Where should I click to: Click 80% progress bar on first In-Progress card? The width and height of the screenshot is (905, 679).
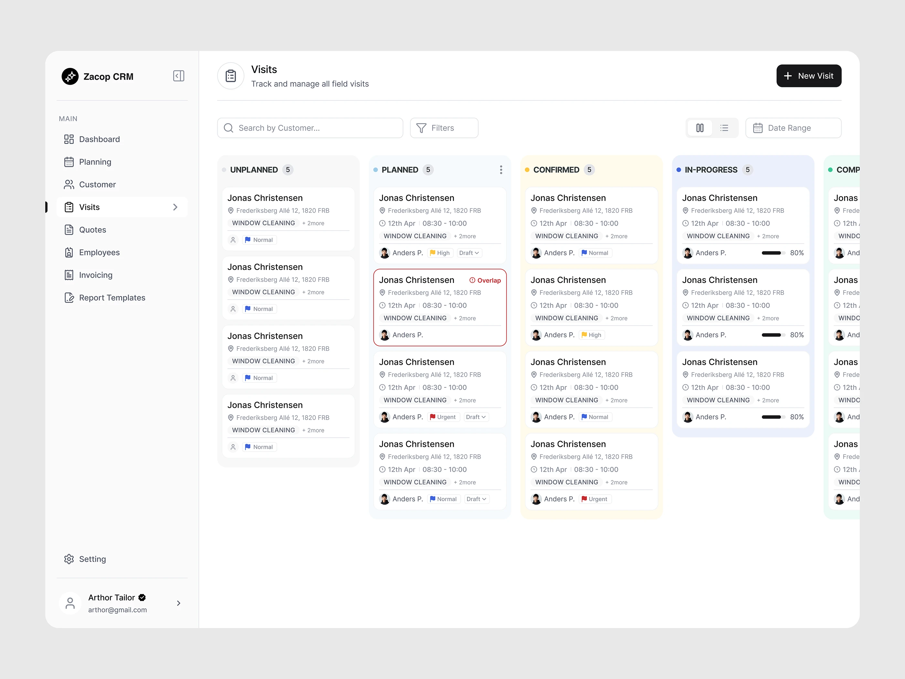click(x=773, y=253)
